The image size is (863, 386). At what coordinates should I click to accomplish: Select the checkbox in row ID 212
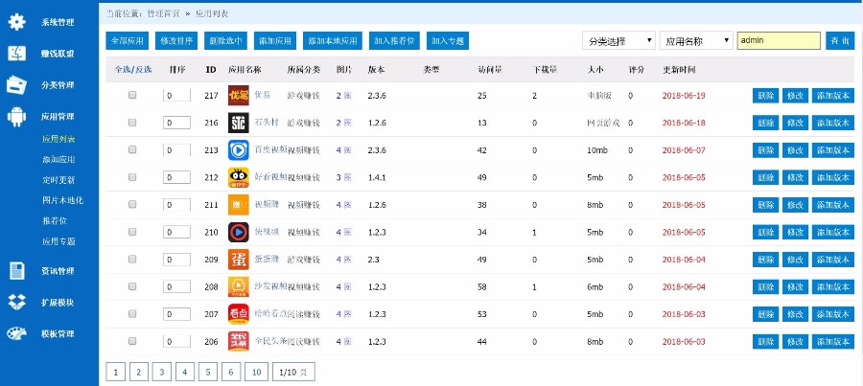click(132, 177)
